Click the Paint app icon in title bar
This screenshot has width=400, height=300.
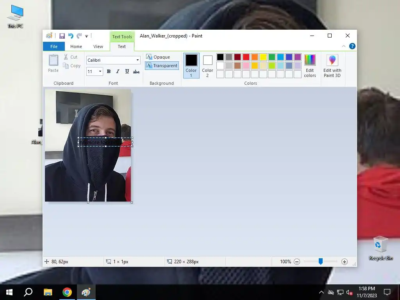tap(49, 36)
